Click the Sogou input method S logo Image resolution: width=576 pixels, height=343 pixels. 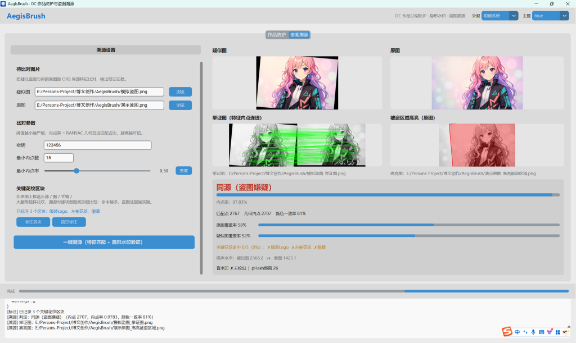pos(507,331)
